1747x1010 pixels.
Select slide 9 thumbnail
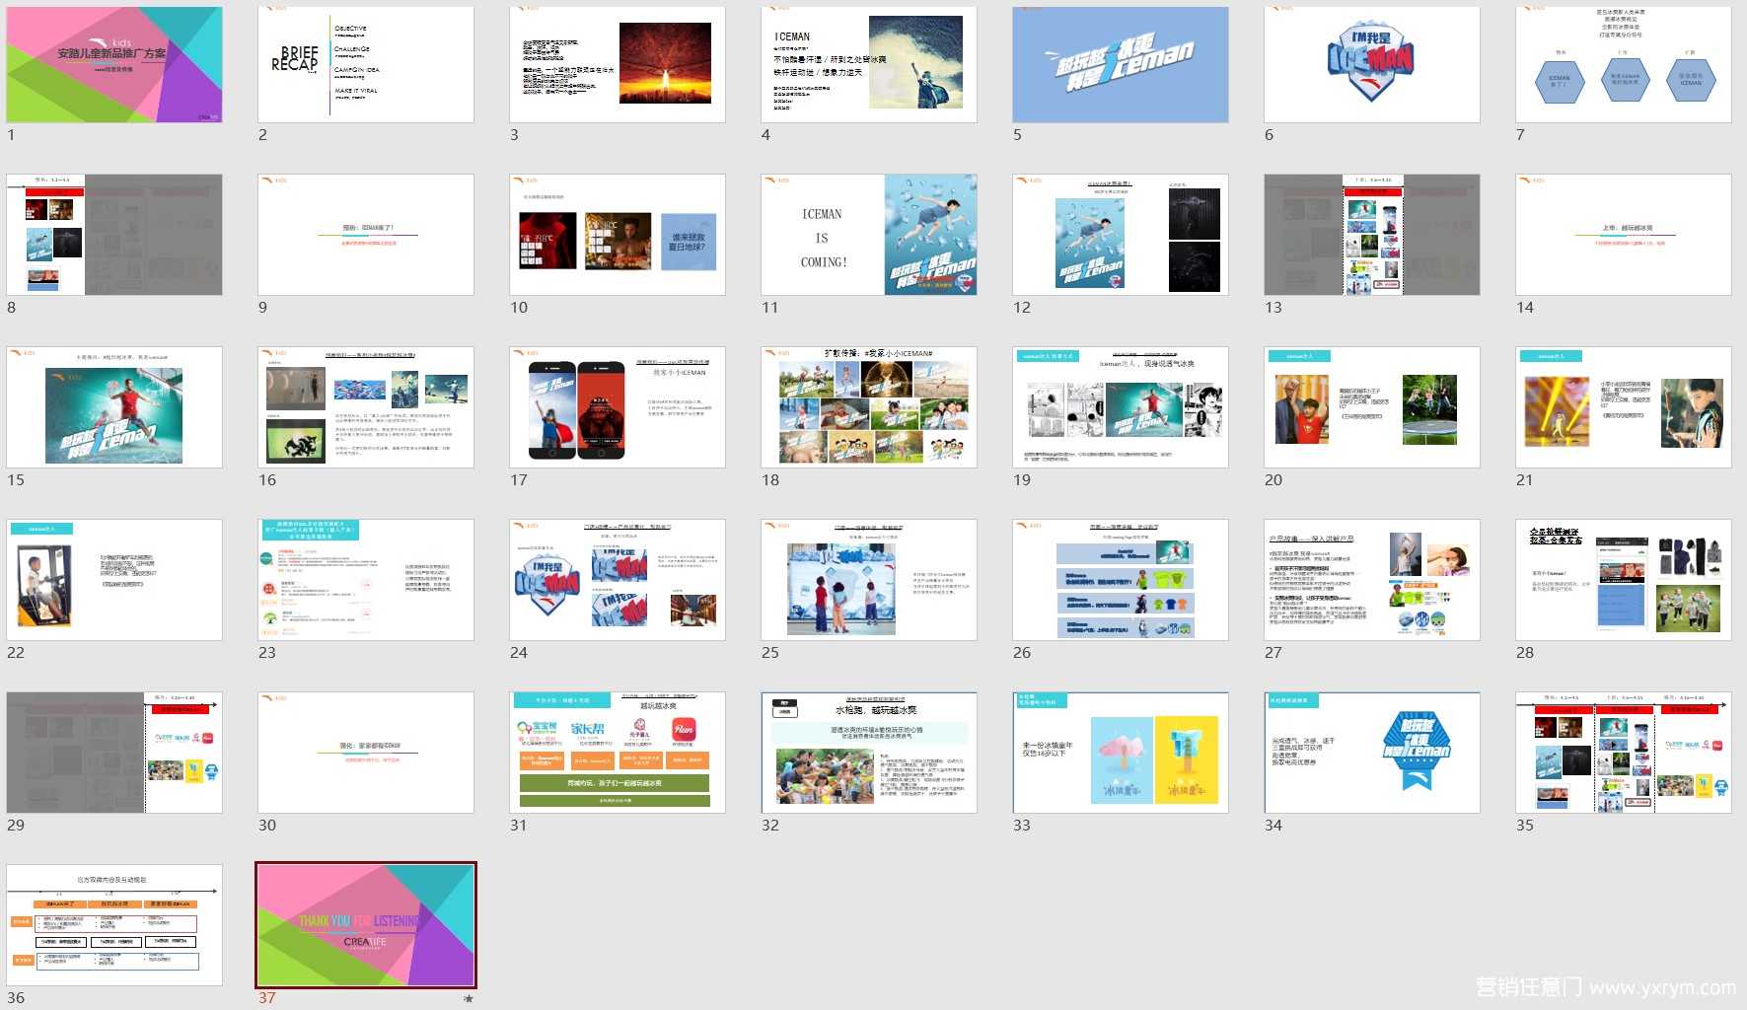[366, 235]
